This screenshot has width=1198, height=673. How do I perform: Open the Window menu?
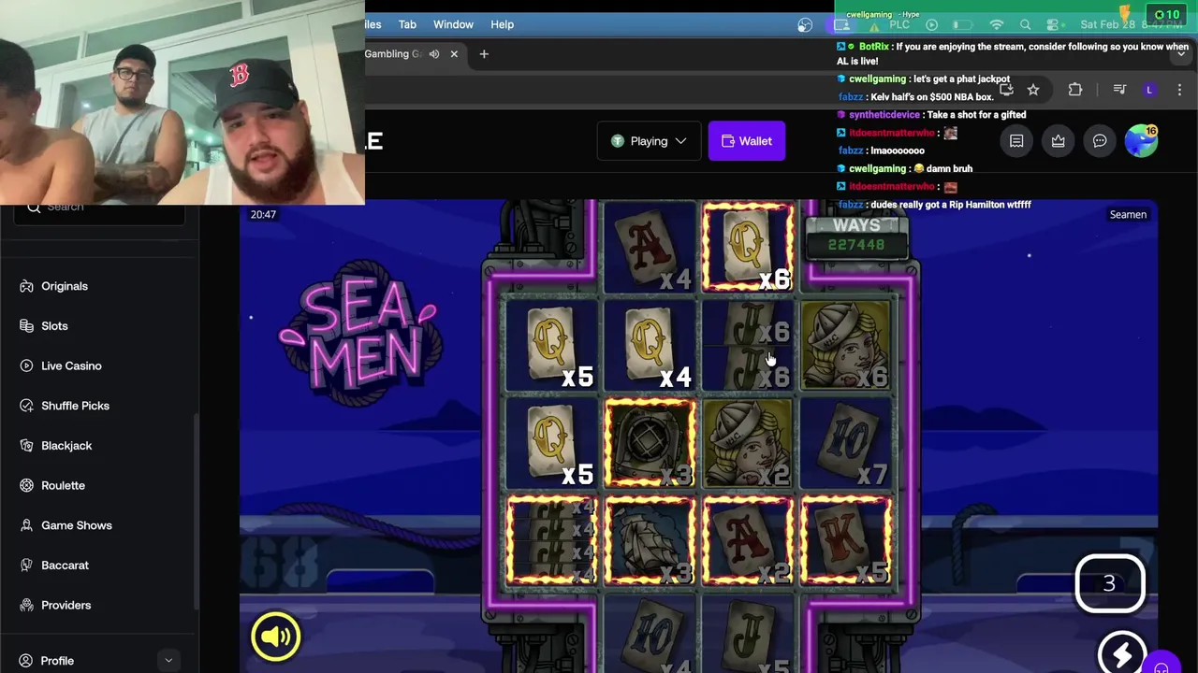point(453,24)
